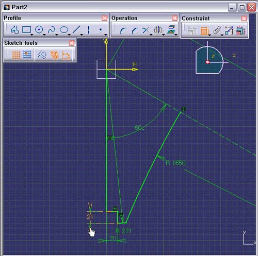The image size is (258, 256).
Task: Select the Axis tool
Action: [88, 30]
